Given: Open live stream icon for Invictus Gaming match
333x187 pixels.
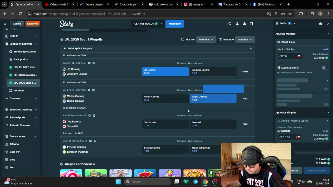Looking at the screenshot, I should 90,141.
